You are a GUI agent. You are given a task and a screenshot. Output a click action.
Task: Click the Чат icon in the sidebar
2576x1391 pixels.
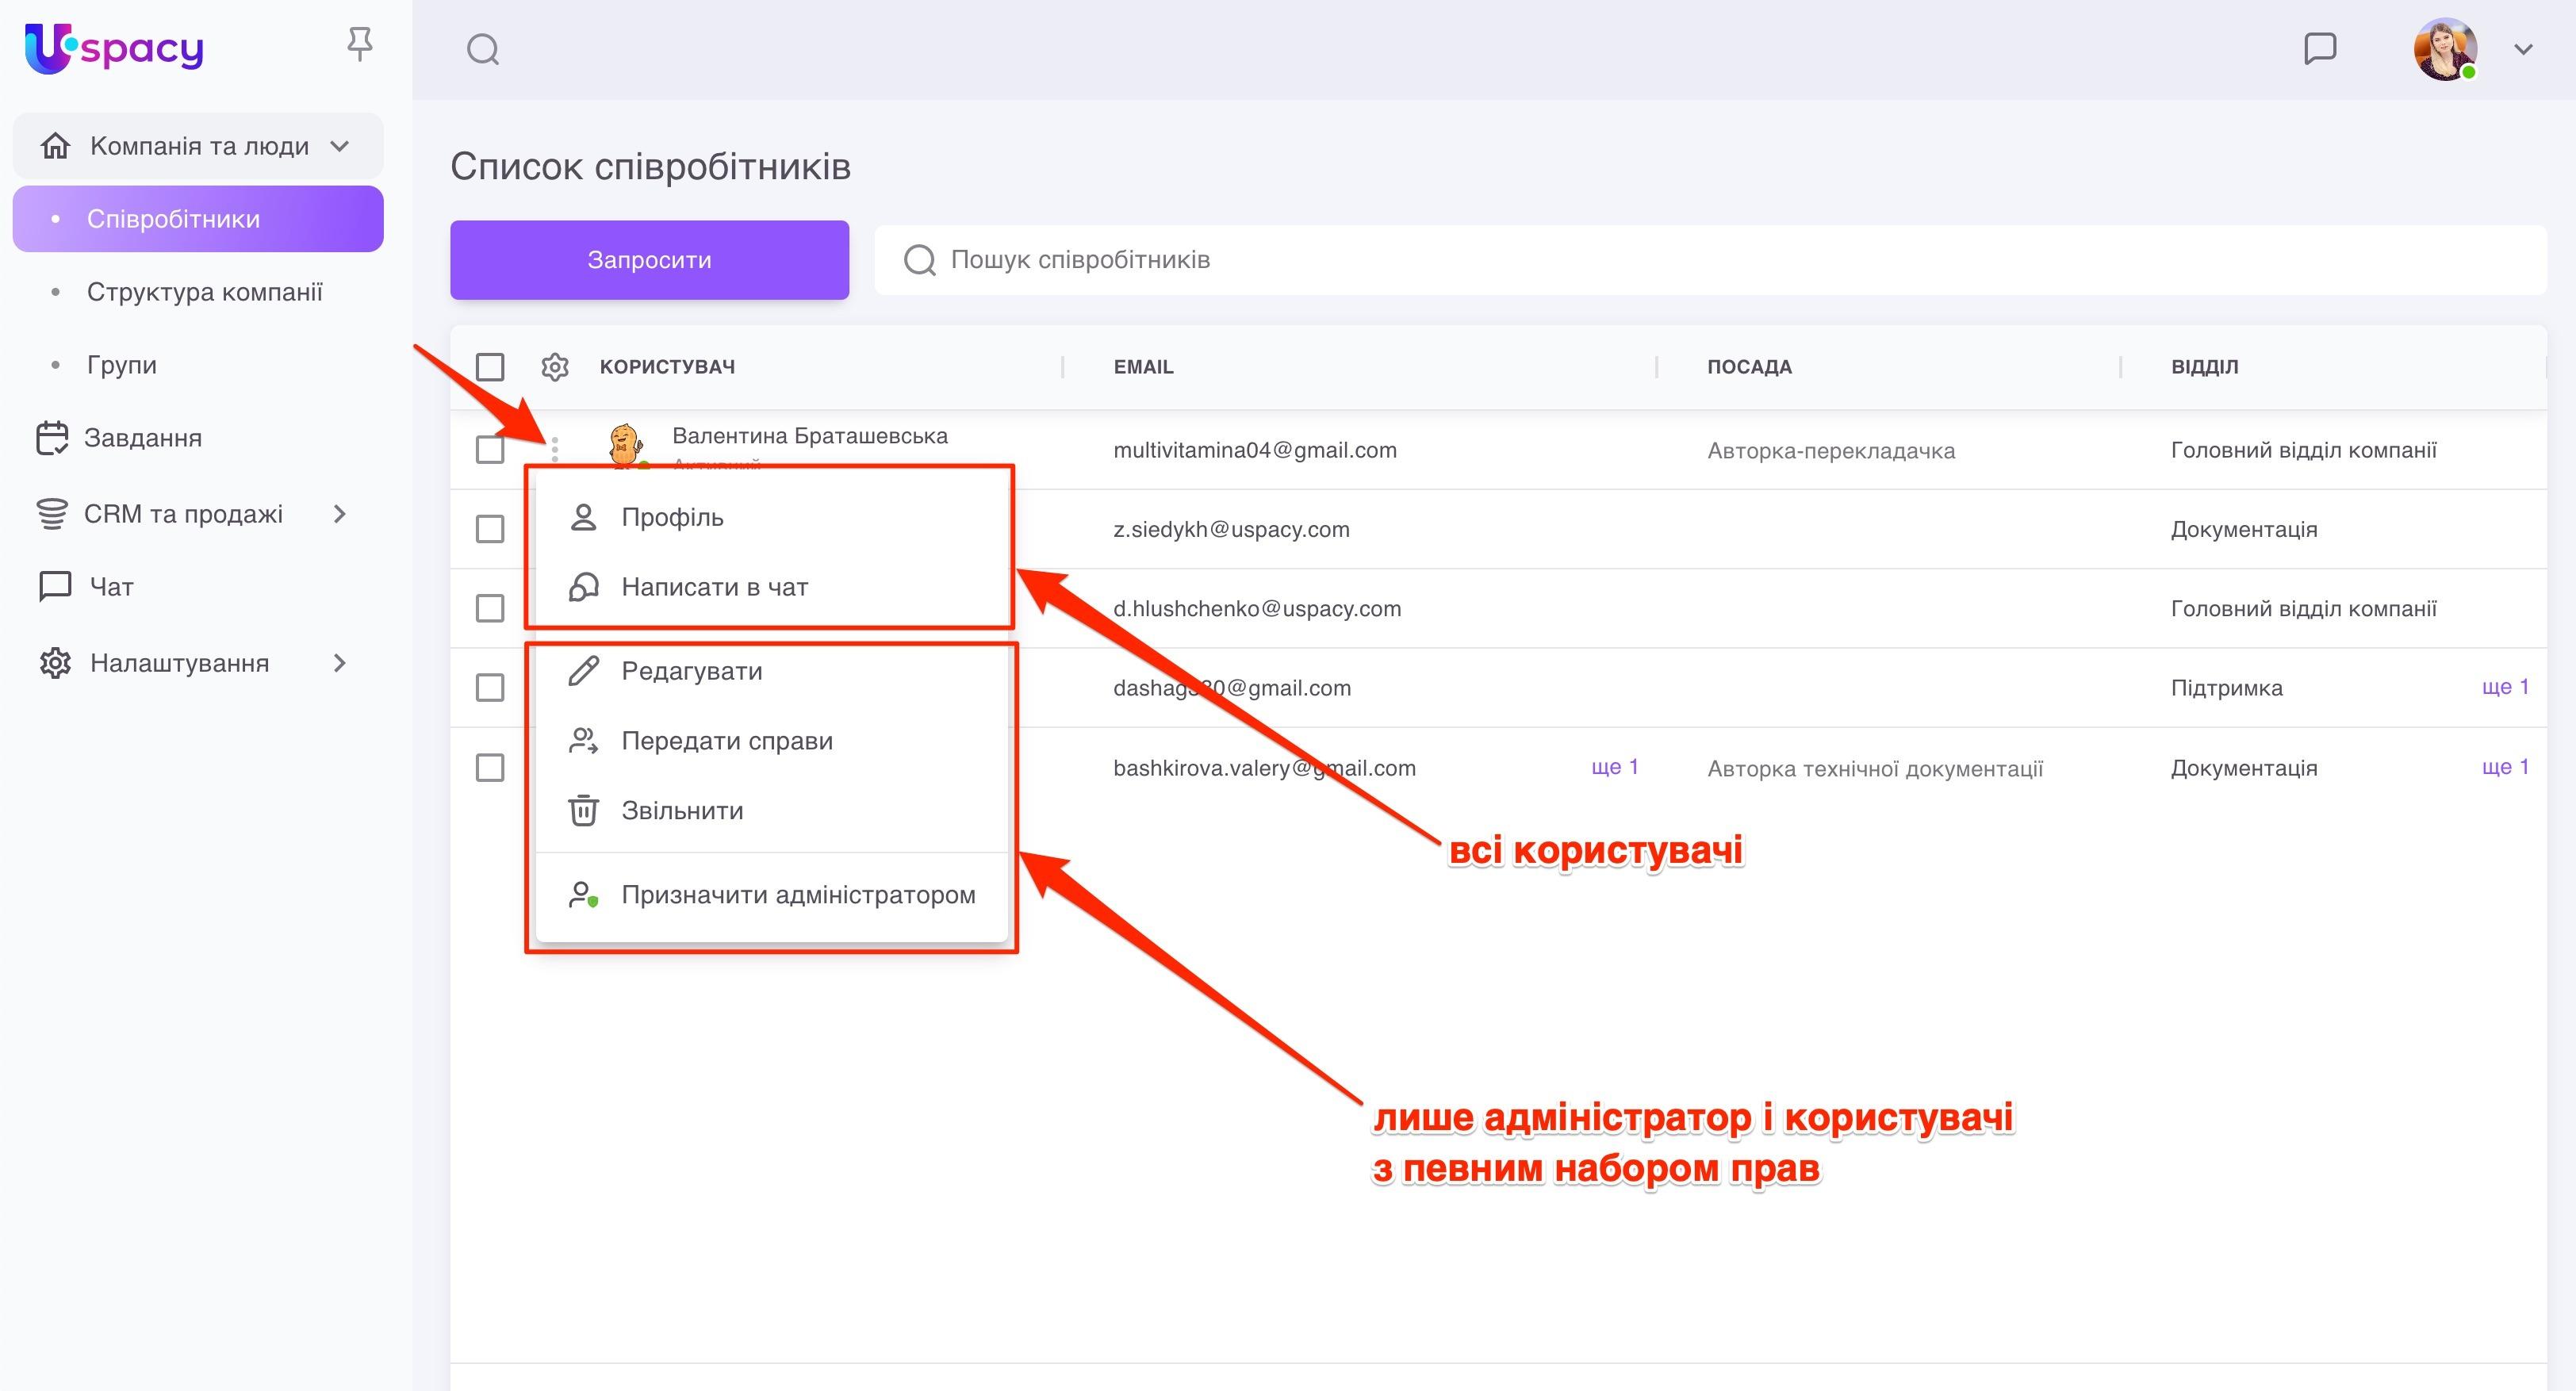[x=53, y=586]
